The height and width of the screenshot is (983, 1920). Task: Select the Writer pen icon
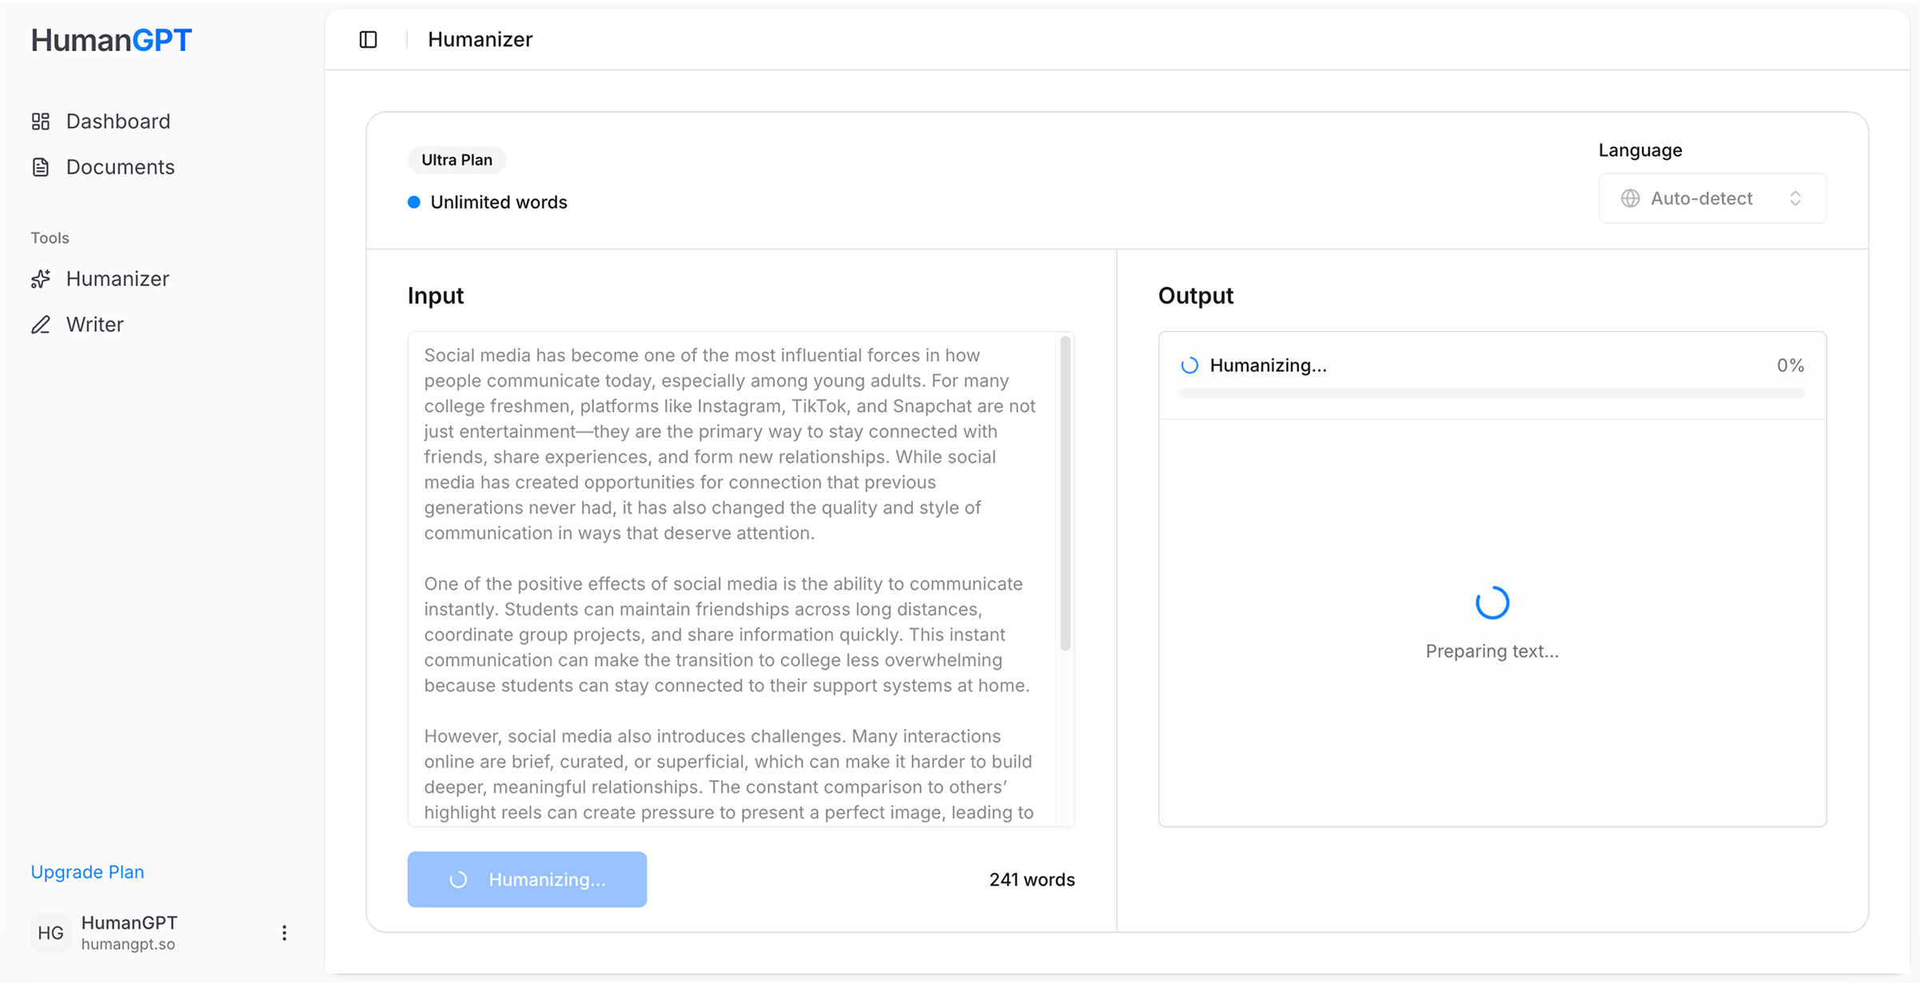42,324
